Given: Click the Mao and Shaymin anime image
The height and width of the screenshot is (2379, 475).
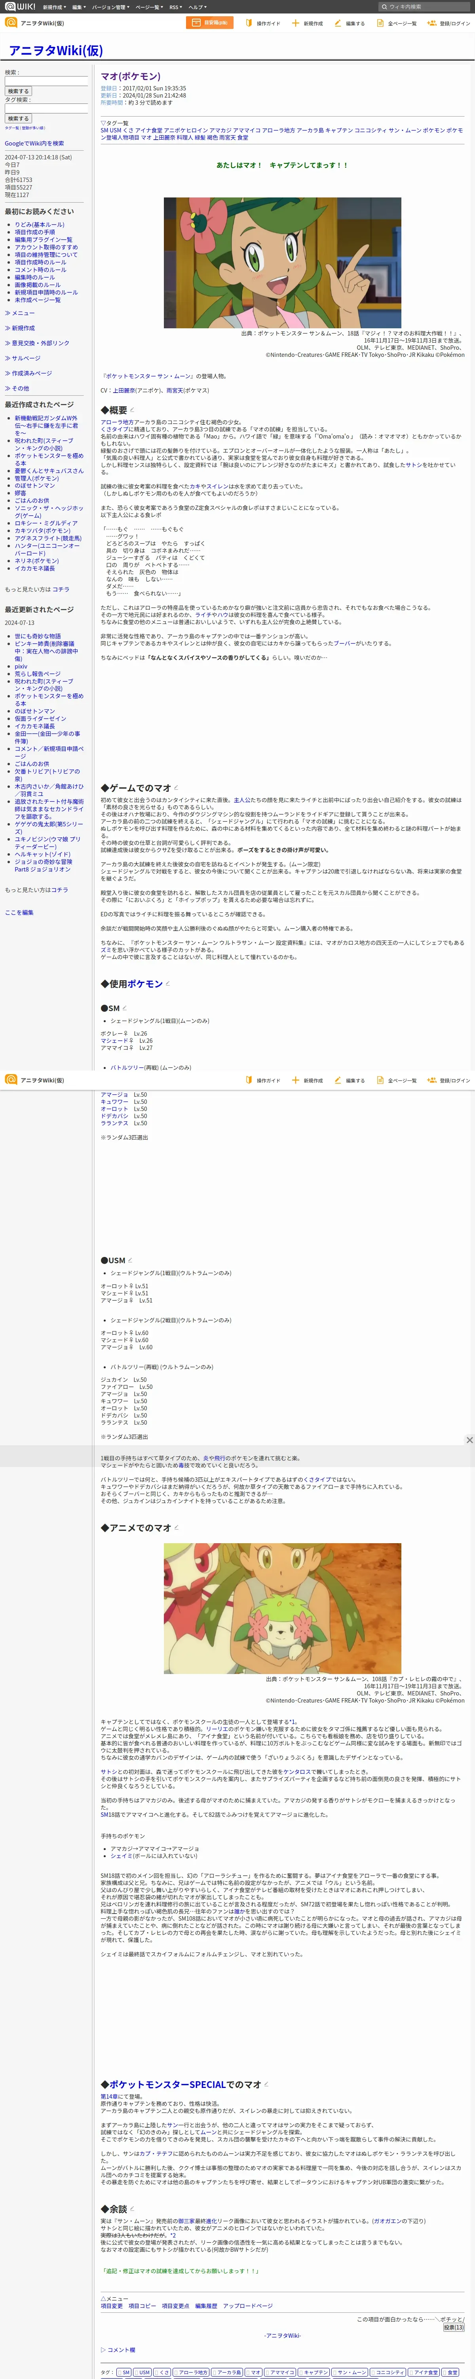Looking at the screenshot, I should [282, 1608].
